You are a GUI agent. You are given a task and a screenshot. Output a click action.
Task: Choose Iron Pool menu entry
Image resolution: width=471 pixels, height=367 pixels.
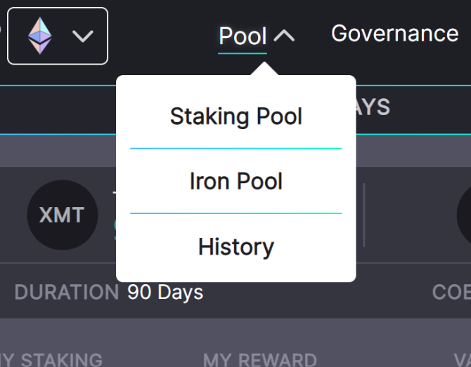[235, 181]
